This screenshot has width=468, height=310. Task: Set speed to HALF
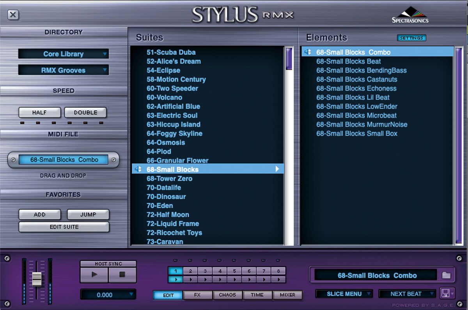(39, 112)
